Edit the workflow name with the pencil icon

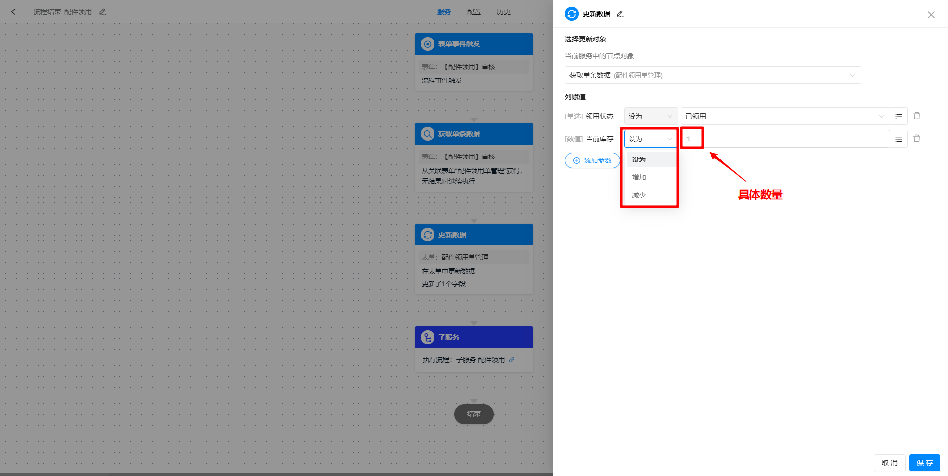pyautogui.click(x=103, y=12)
